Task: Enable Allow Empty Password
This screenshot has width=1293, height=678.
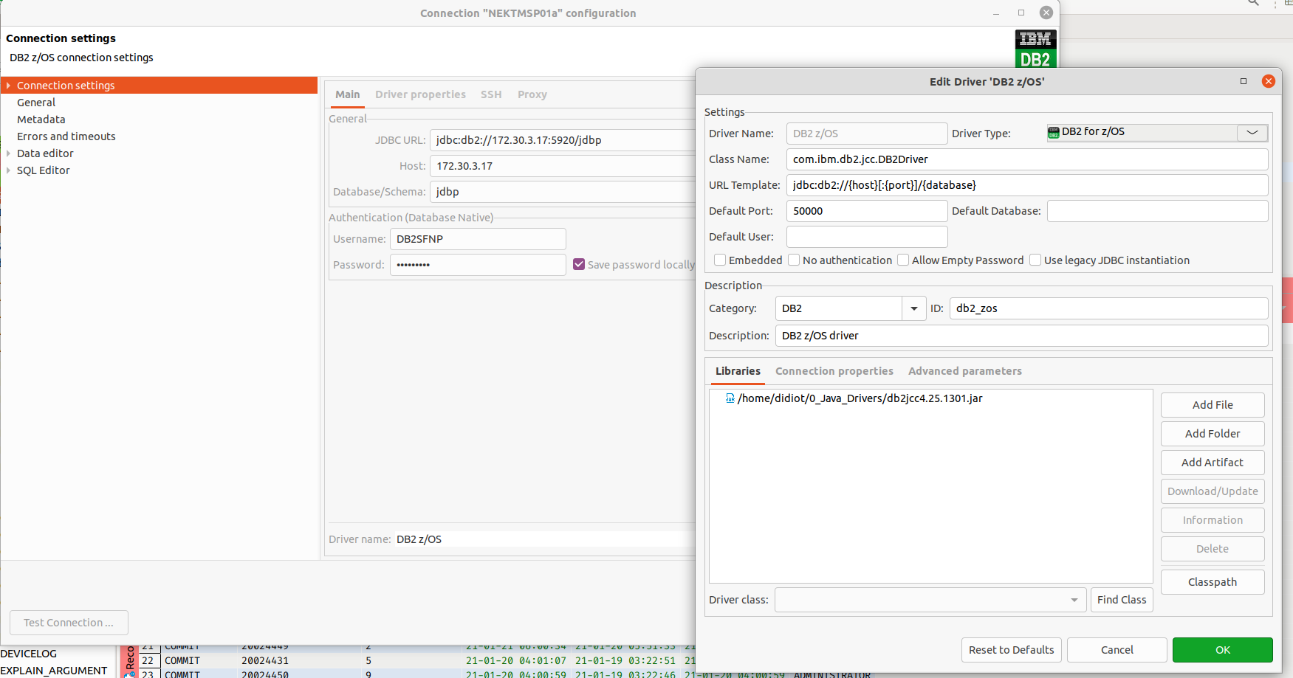Action: [902, 260]
